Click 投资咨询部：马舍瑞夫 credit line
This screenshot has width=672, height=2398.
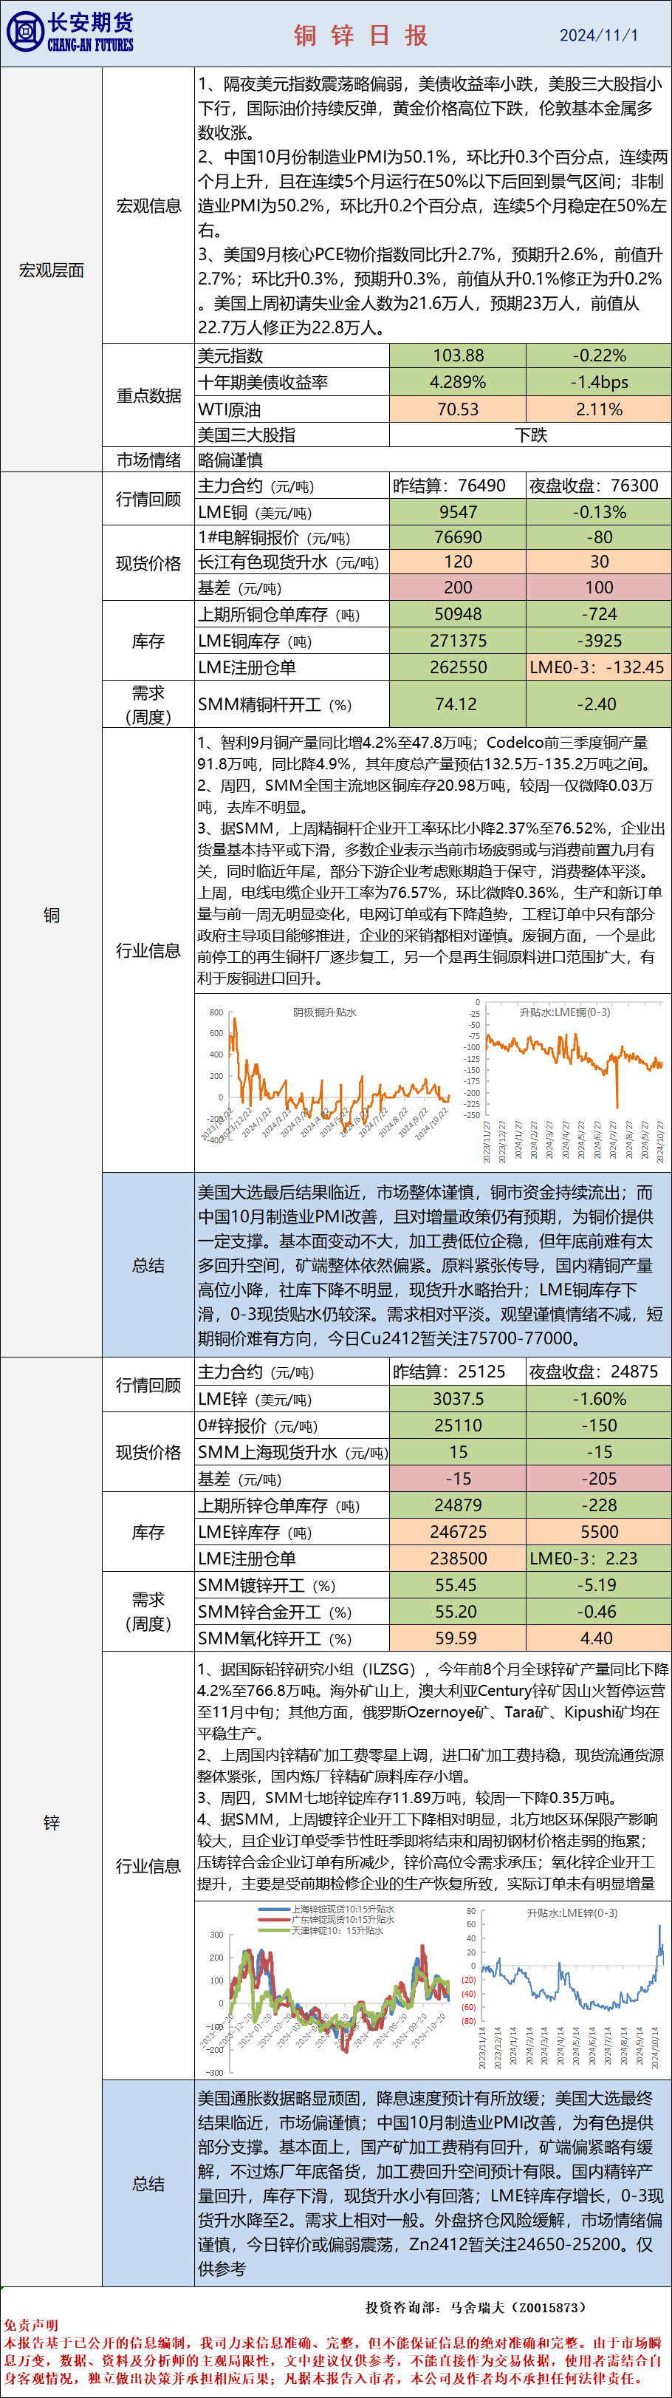(476, 2308)
